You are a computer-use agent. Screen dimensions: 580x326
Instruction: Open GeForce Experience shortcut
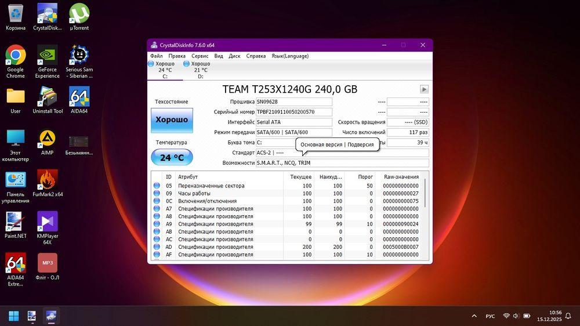48,61
